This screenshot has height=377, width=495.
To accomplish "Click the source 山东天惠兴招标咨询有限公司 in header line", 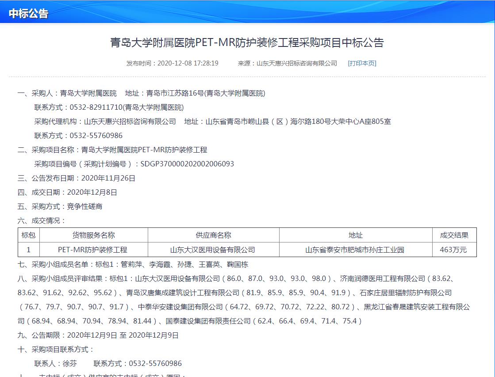I will tap(297, 63).
